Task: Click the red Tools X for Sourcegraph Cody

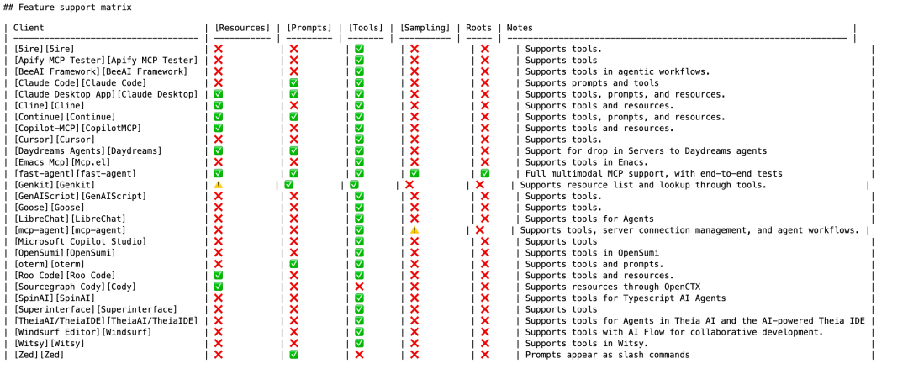Action: [359, 287]
